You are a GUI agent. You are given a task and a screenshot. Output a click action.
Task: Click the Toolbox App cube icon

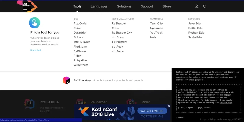tap(66, 80)
